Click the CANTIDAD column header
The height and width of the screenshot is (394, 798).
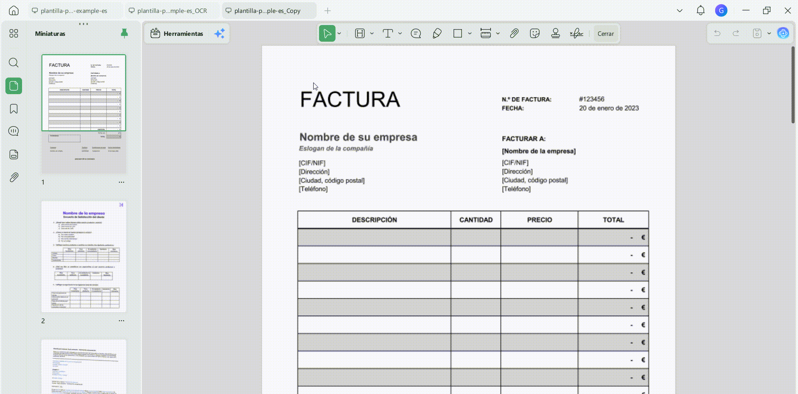(x=476, y=220)
